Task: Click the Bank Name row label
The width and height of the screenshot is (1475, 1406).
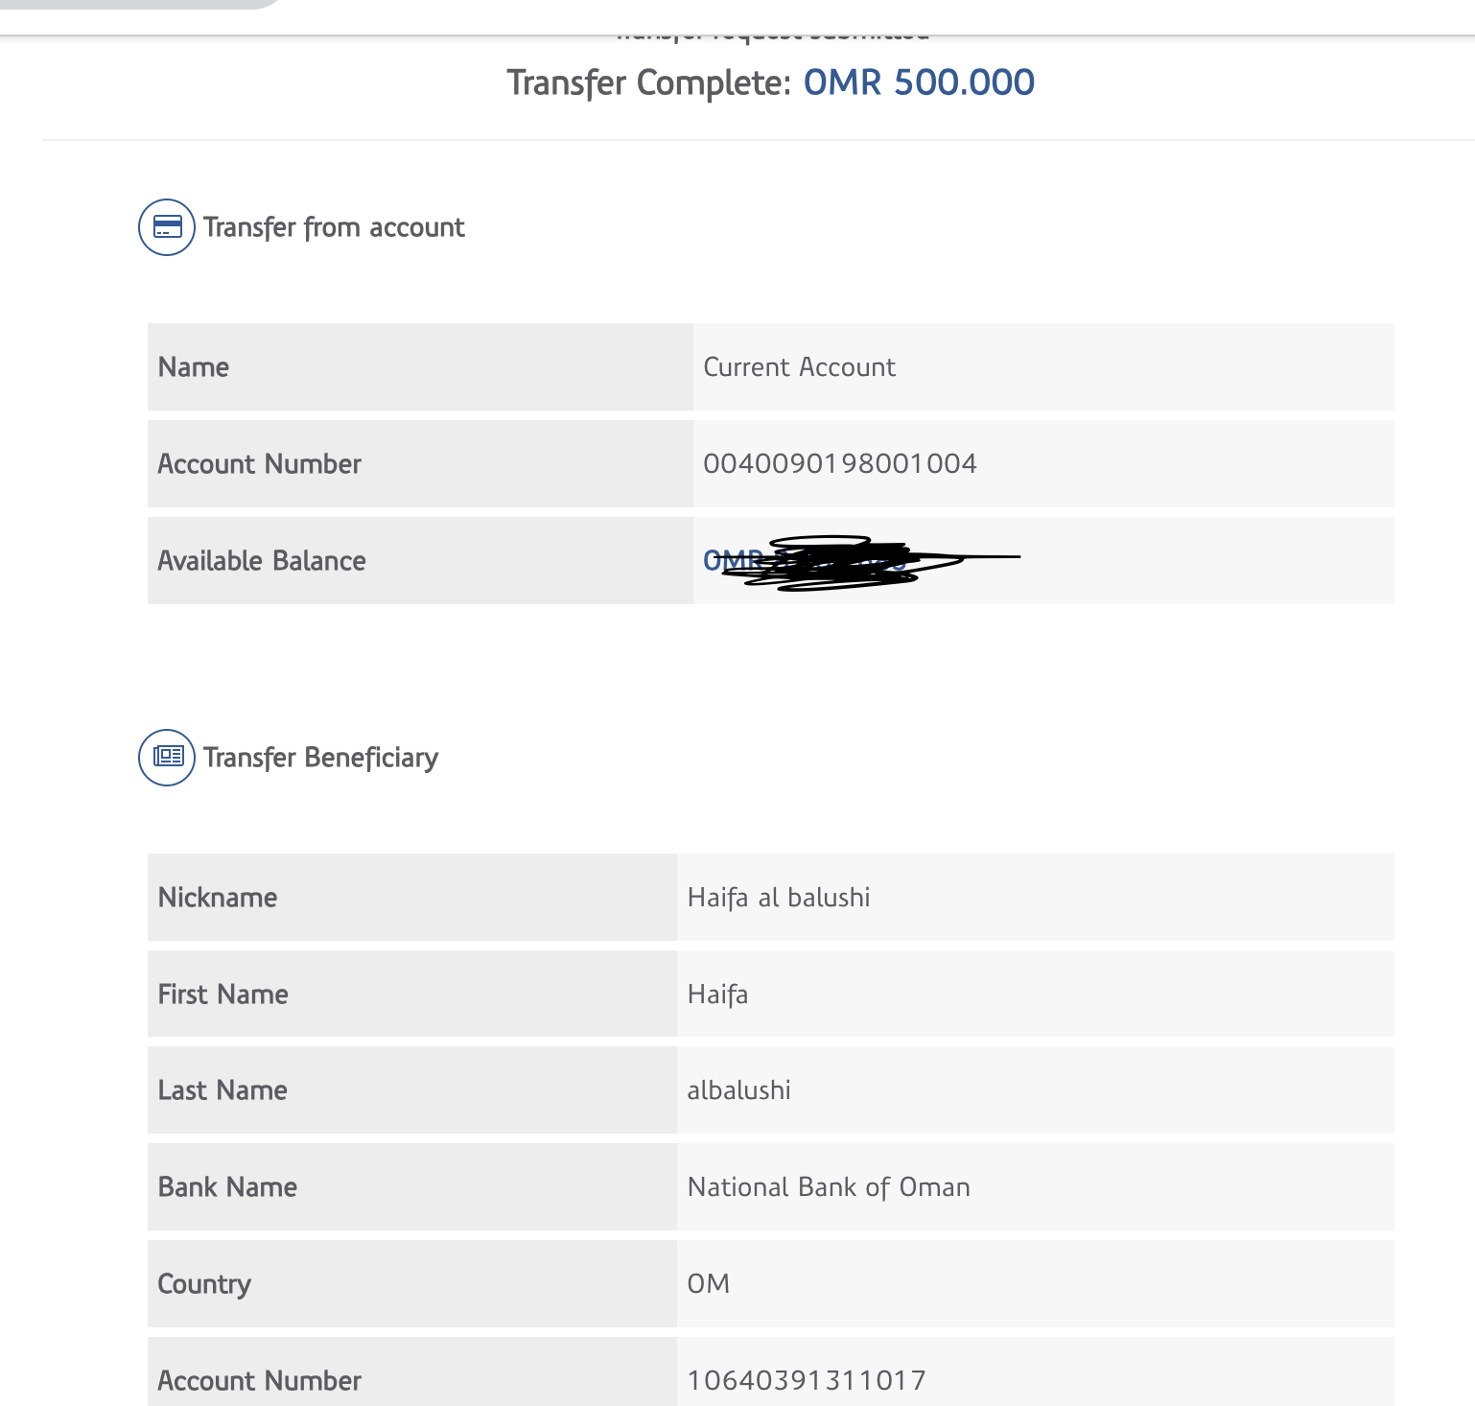Action: tap(227, 1187)
